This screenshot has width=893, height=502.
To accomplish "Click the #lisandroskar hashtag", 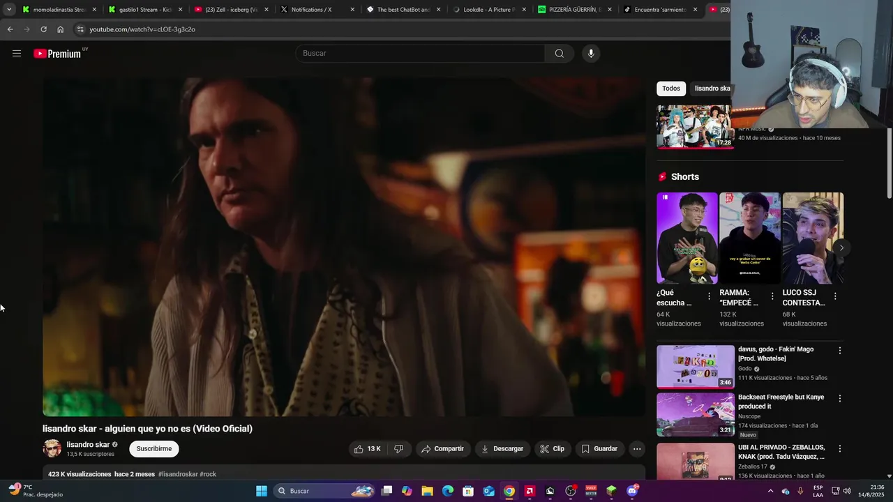I will (178, 474).
